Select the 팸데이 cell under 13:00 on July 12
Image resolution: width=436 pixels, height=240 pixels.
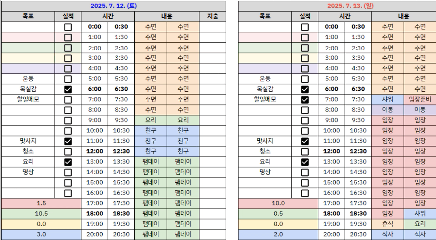[151, 162]
